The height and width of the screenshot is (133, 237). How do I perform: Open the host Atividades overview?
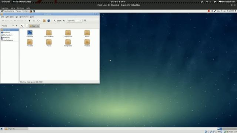[6, 2]
